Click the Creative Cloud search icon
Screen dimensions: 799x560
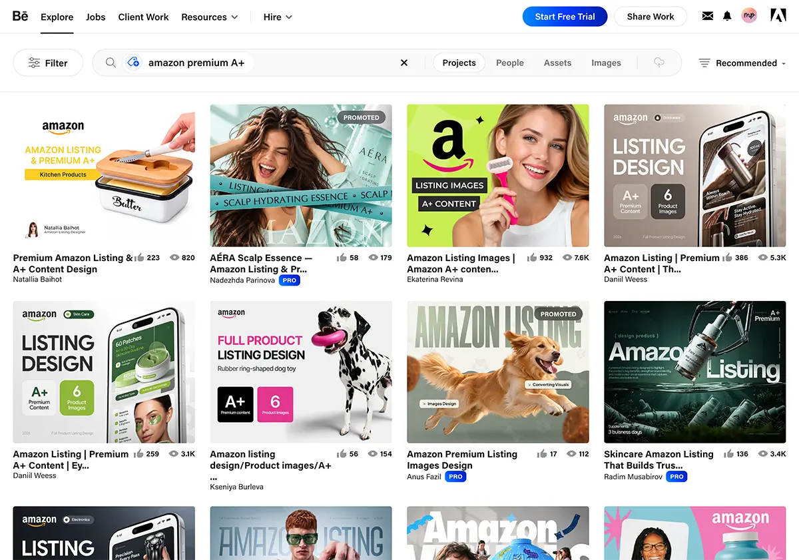click(x=659, y=63)
